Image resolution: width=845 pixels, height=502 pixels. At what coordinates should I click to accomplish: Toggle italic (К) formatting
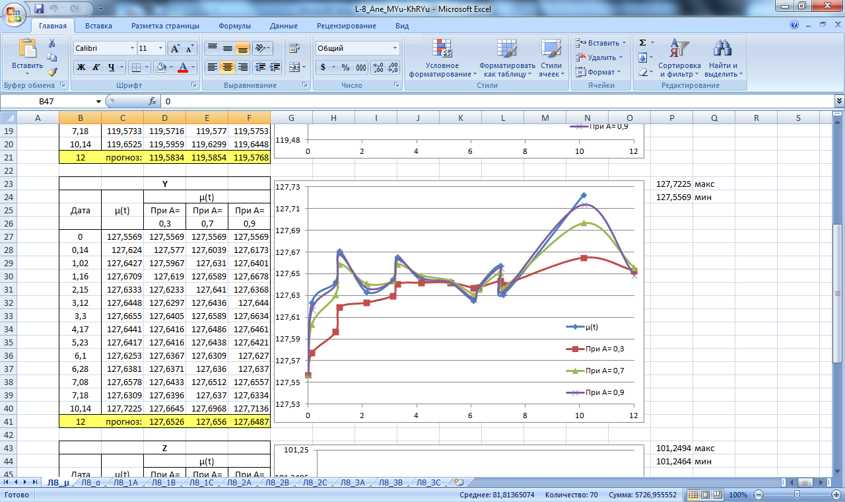pyautogui.click(x=96, y=67)
